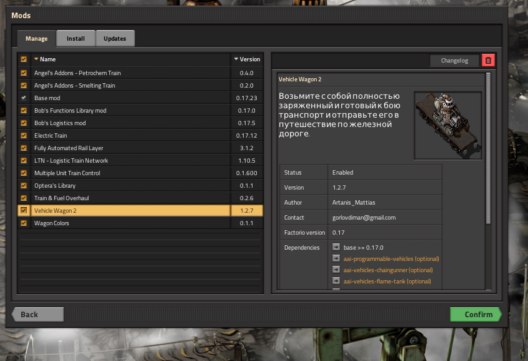Viewport: 528px width, 361px height.
Task: Click version 0.17.23 of Base mod
Action: (246, 98)
